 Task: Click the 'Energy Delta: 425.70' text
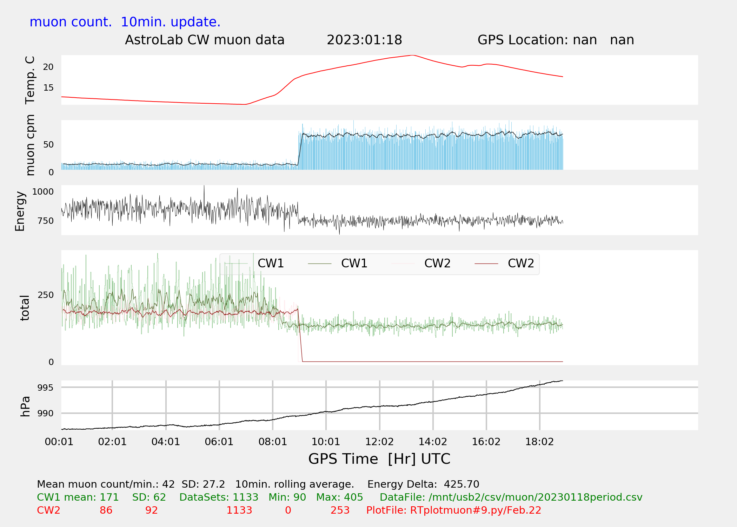[423, 484]
